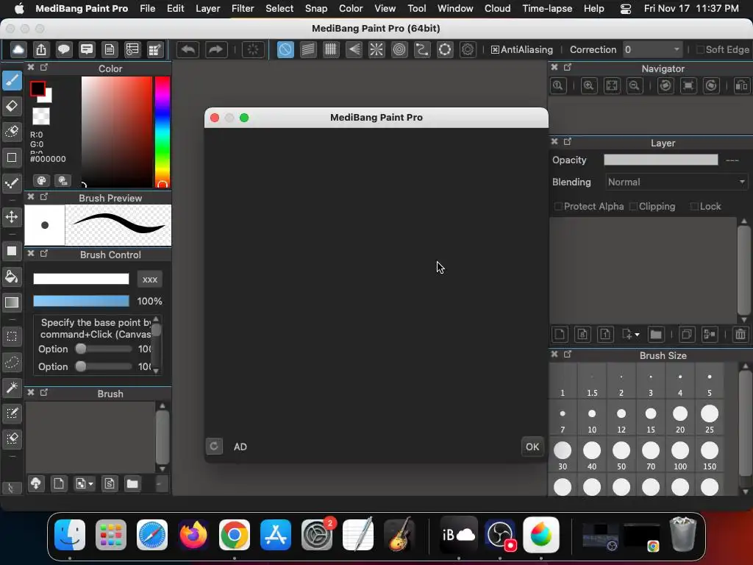
Task: Zoom out using Navigator magnifier minus
Action: (x=635, y=86)
